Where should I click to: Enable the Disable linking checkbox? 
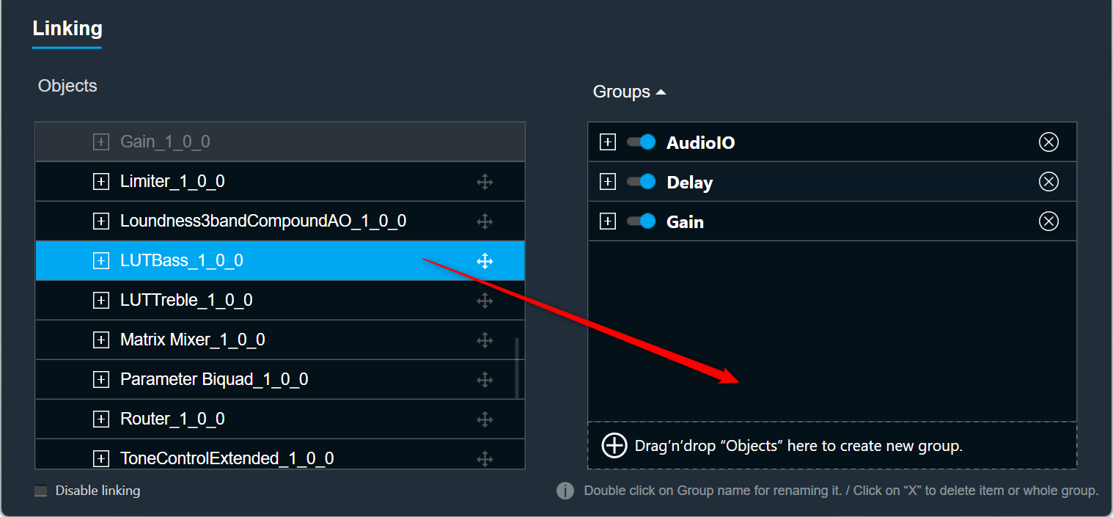point(41,491)
